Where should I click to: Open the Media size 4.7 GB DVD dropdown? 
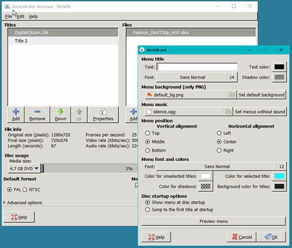point(23,168)
